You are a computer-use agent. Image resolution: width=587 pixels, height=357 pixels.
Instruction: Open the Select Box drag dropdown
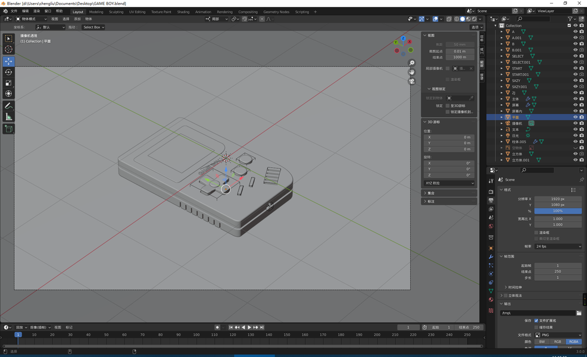pyautogui.click(x=93, y=27)
